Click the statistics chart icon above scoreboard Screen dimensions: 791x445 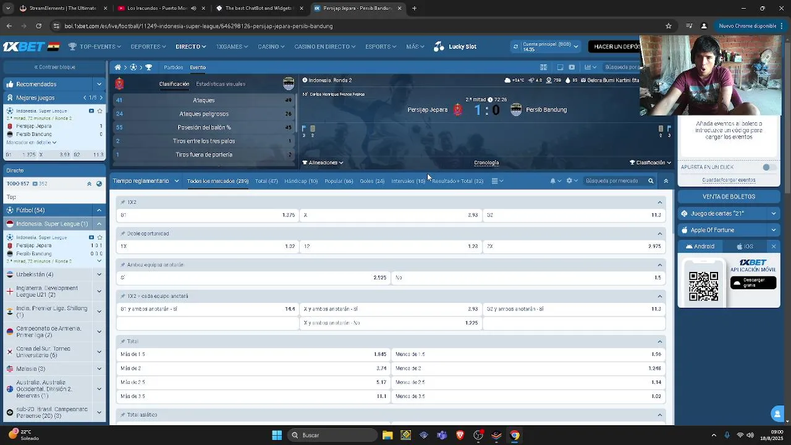coord(587,67)
